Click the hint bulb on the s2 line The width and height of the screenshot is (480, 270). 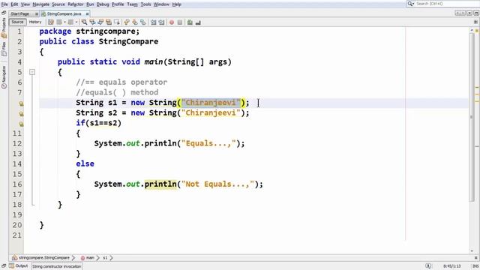[x=21, y=114]
